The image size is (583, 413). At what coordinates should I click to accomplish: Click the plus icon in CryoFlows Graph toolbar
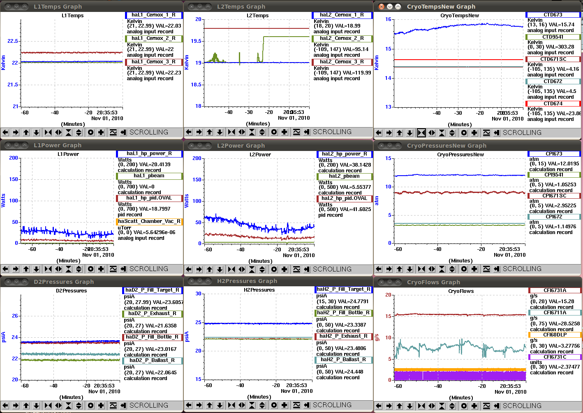point(474,406)
